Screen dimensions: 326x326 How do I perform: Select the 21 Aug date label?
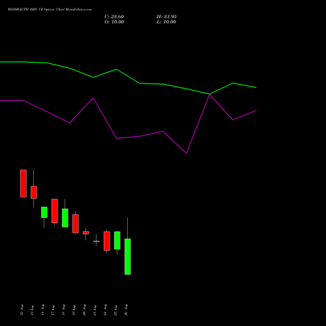point(95,310)
